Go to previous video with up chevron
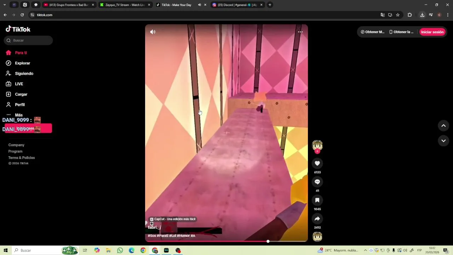This screenshot has height=255, width=453. pos(443,126)
